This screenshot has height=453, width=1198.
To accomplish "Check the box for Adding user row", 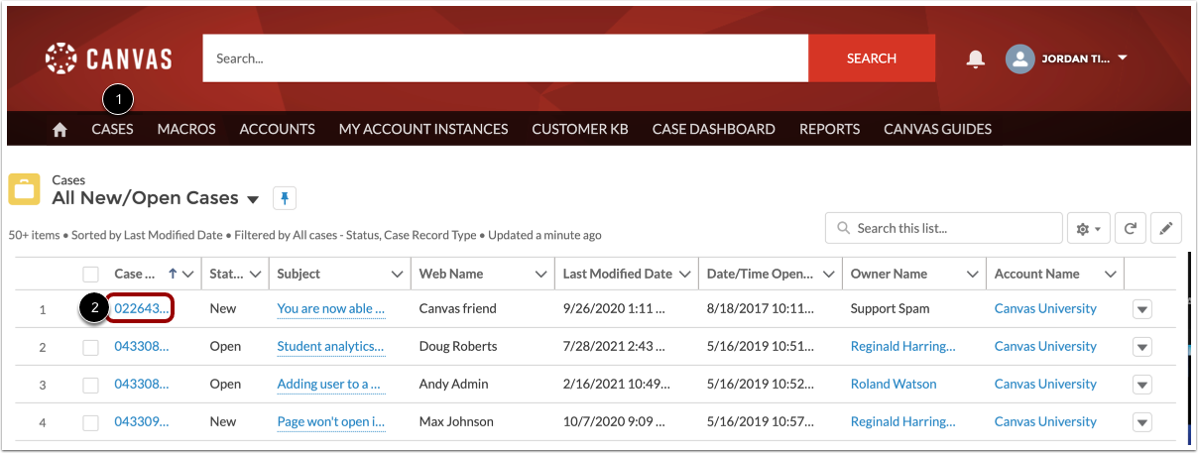I will pyautogui.click(x=90, y=385).
